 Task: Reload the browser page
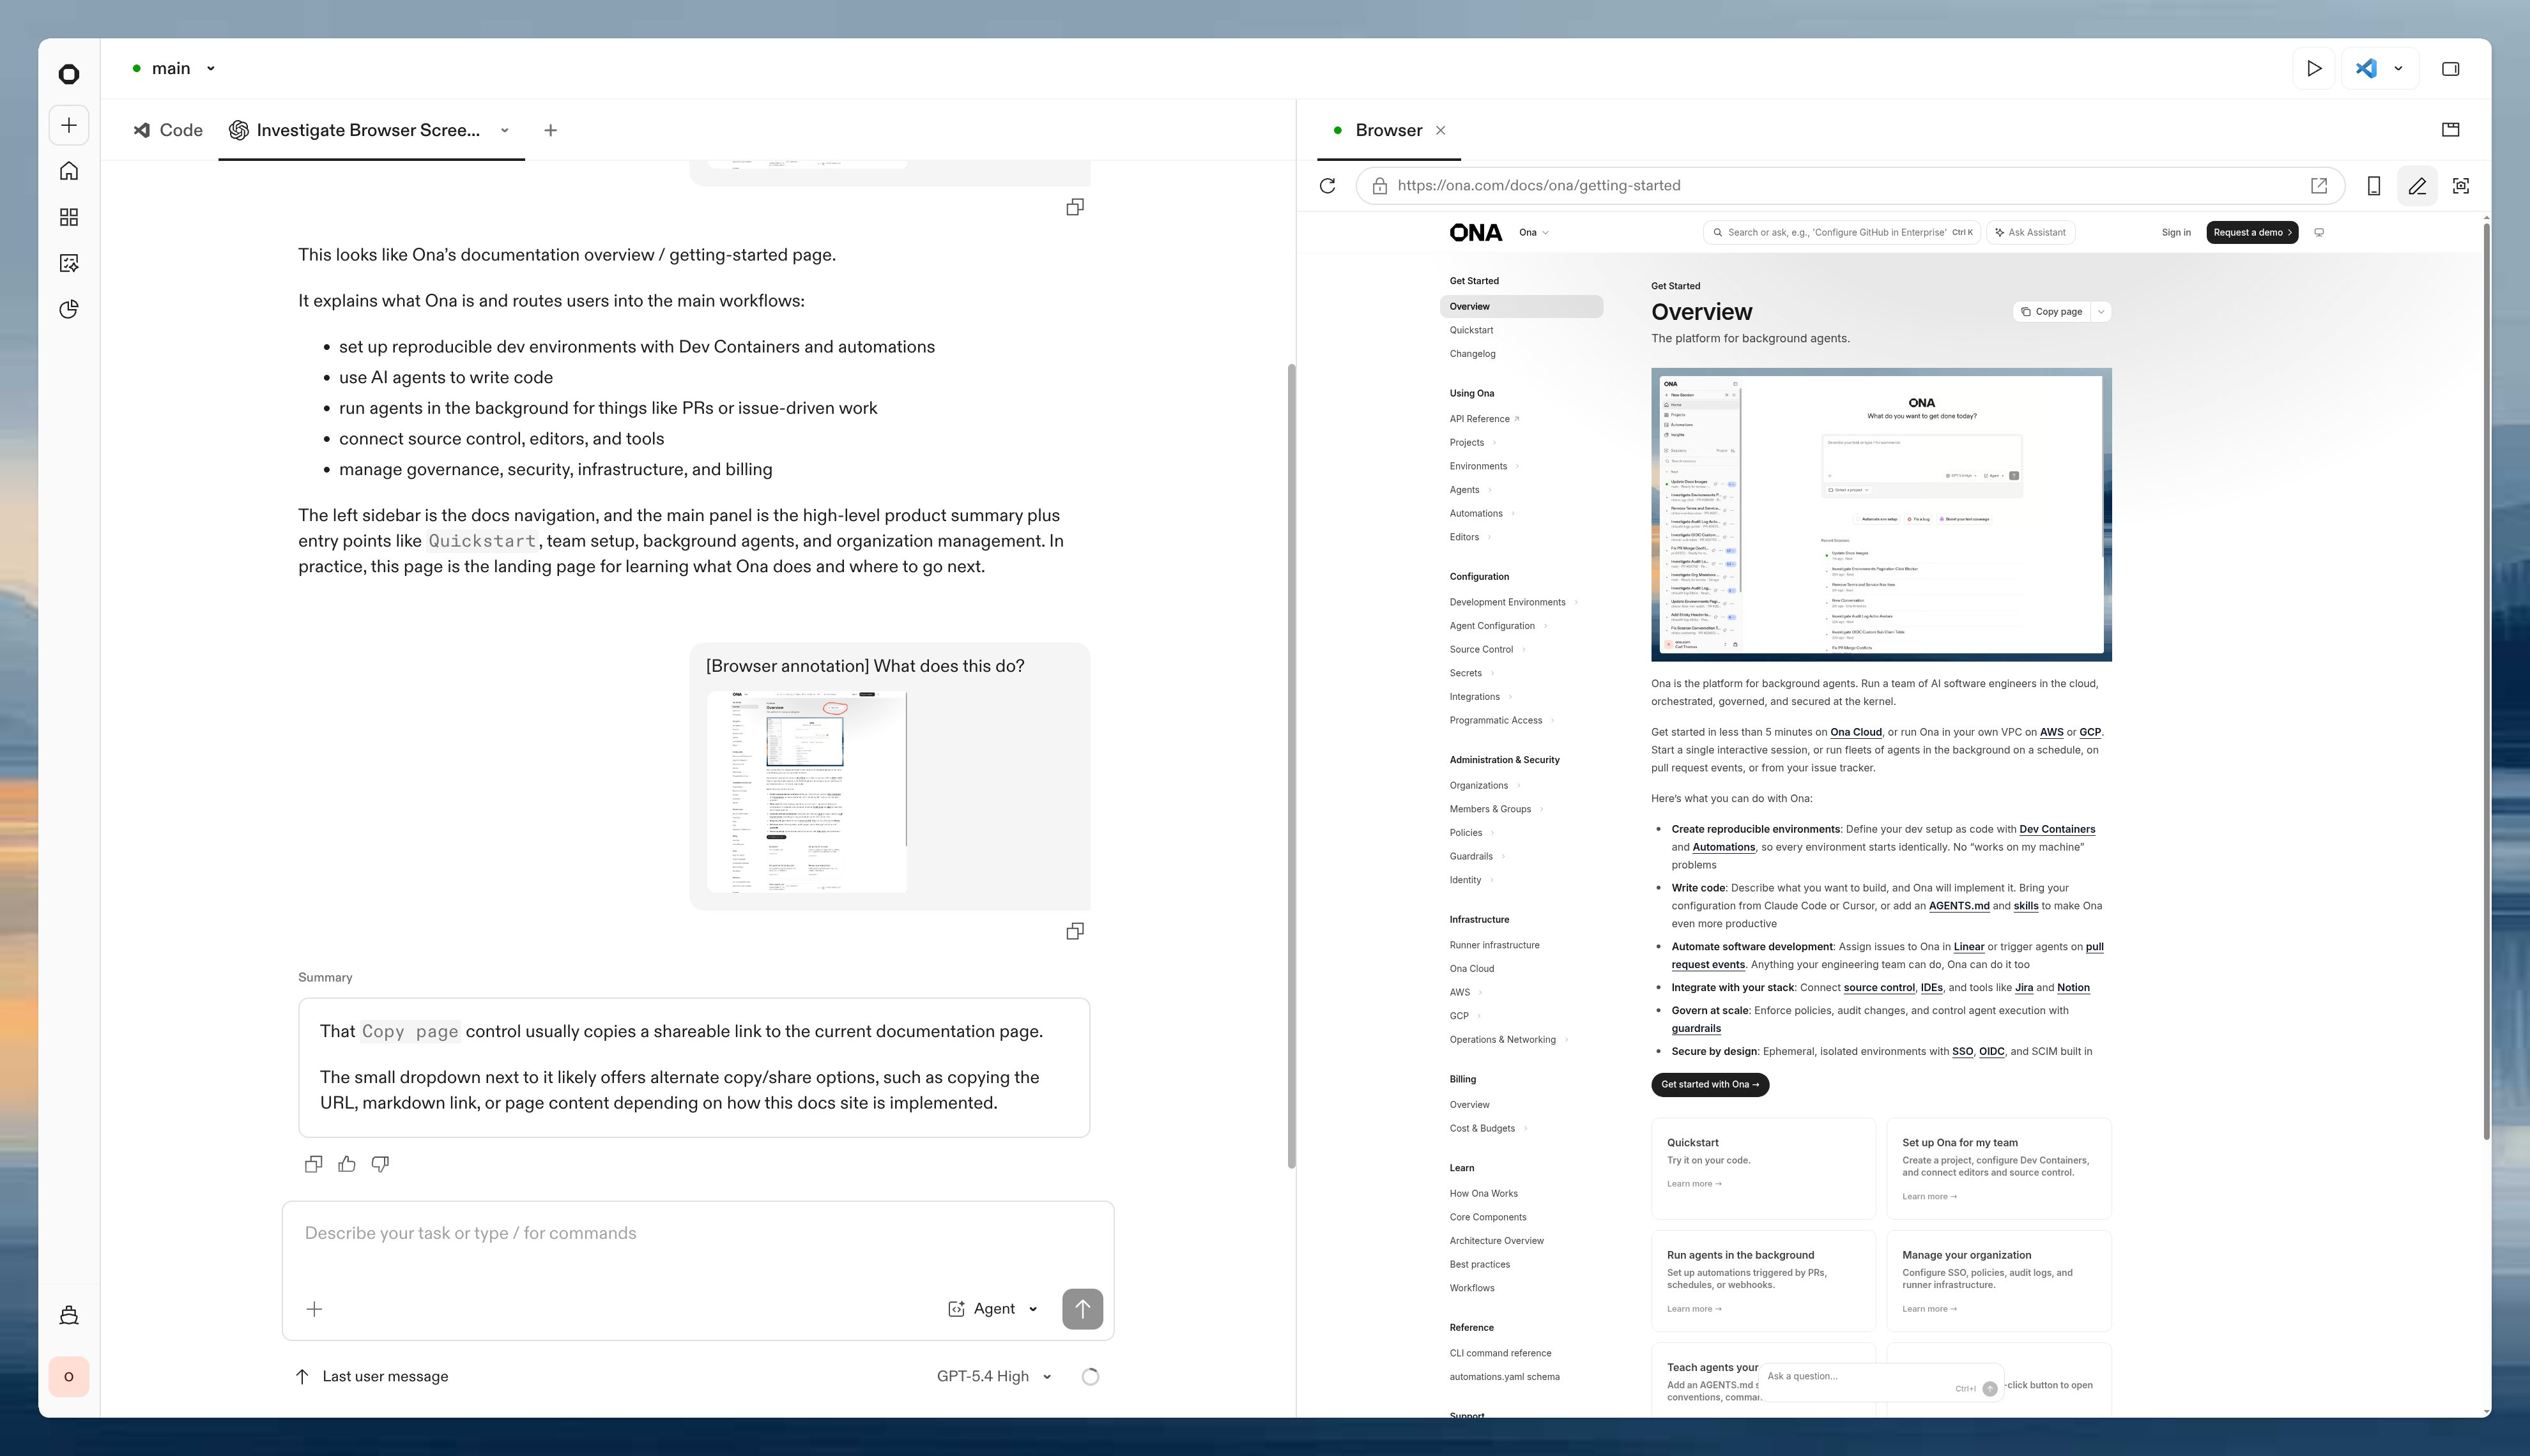(x=1328, y=186)
